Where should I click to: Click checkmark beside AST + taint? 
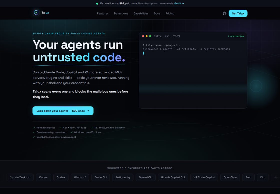pyautogui.click(x=60, y=128)
